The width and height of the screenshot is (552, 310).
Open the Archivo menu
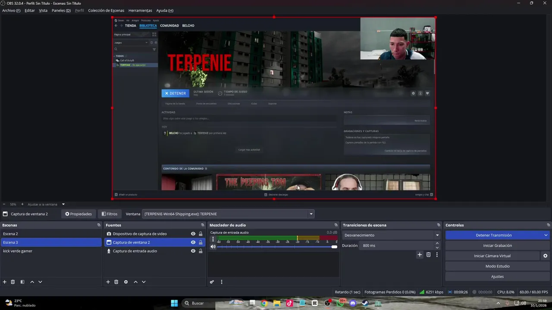(11, 10)
